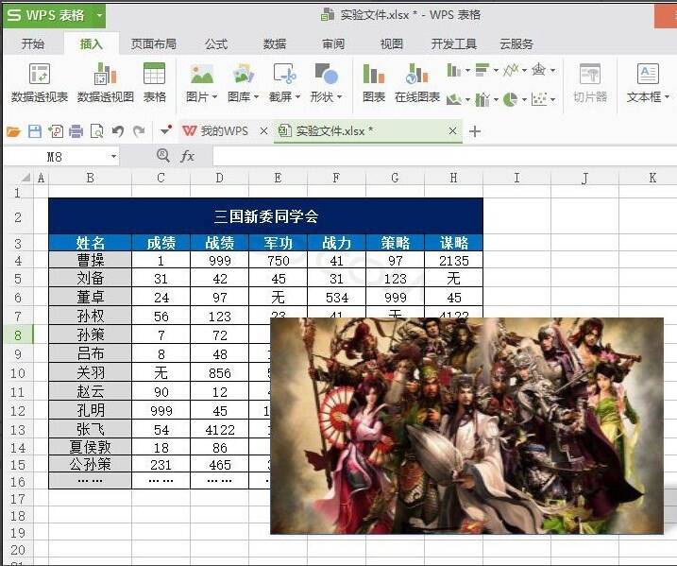Viewport: 677px width, 566px height.
Task: Expand the 形状 dropdown arrow
Action: click(339, 97)
